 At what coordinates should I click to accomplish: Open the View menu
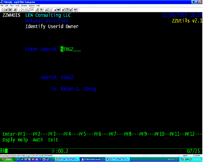pyautogui.click(x=12, y=6)
